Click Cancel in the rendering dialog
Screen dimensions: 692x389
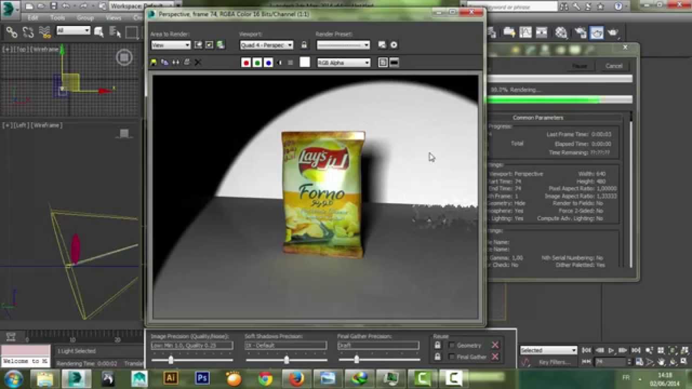[x=614, y=66]
